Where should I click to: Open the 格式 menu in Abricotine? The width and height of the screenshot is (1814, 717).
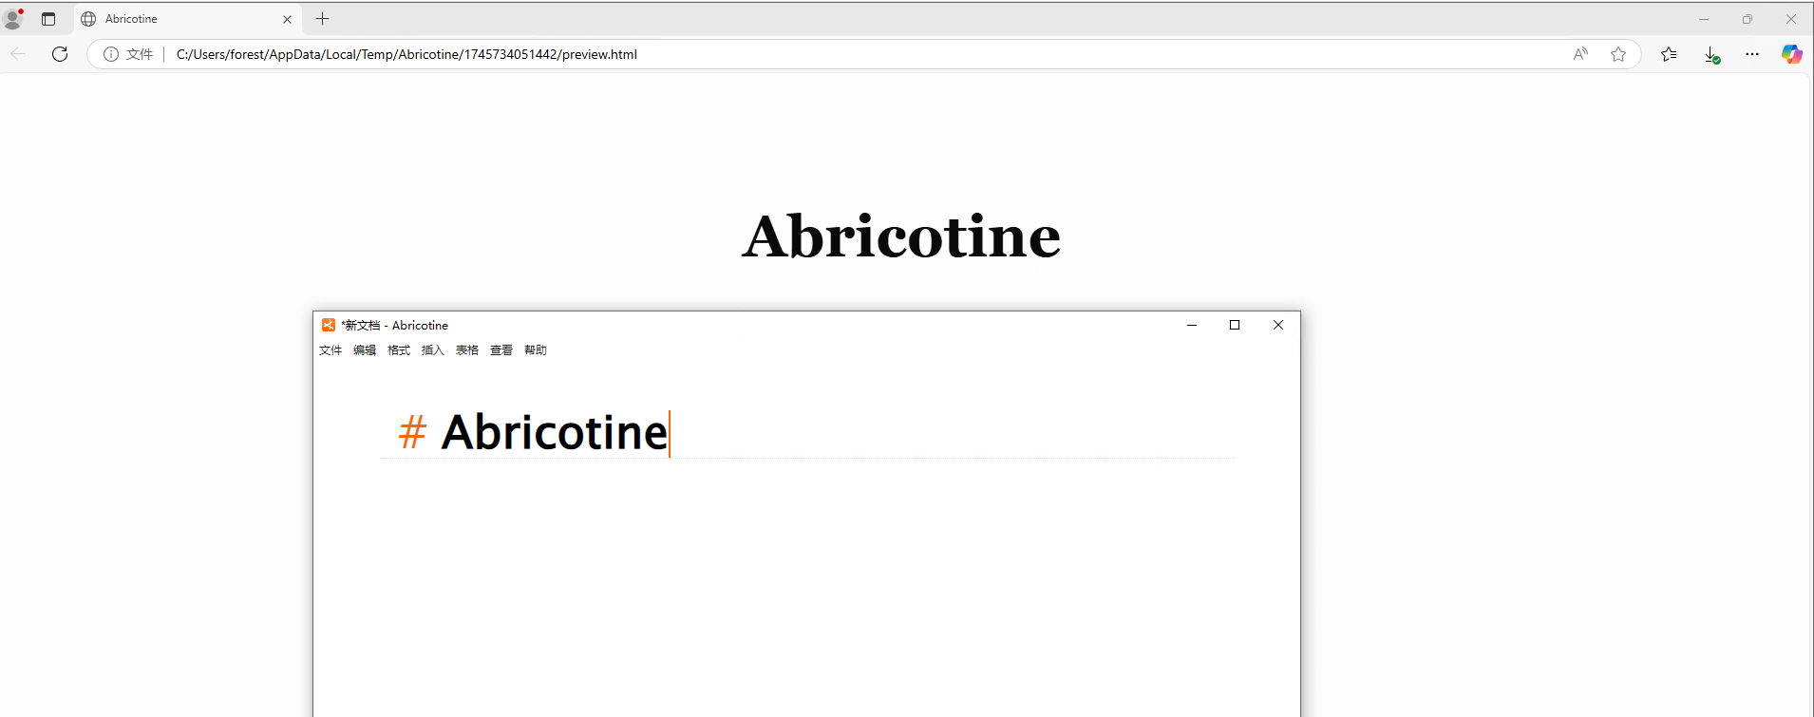[x=399, y=350]
